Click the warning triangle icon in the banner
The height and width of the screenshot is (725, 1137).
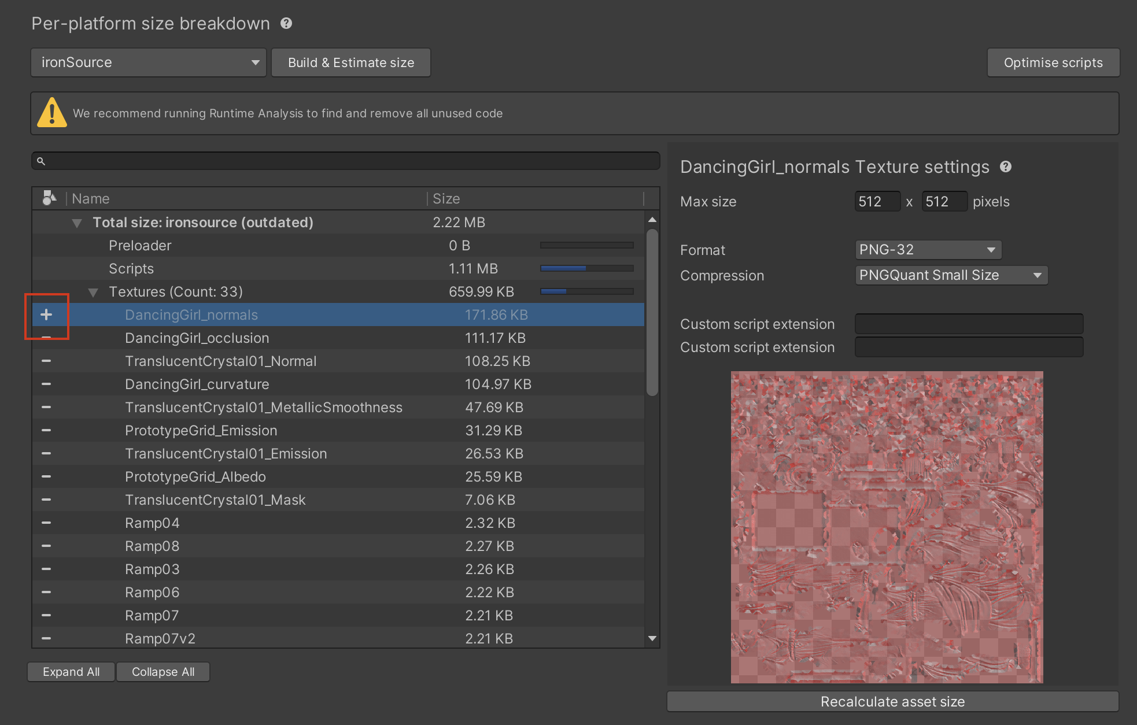click(51, 113)
